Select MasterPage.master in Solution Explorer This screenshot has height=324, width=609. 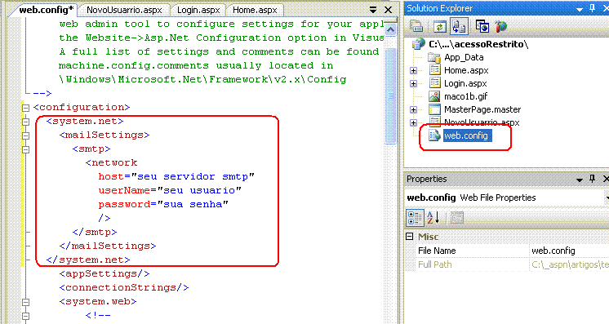point(482,109)
